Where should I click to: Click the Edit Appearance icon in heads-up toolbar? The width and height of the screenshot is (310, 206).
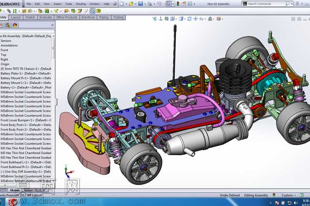(x=210, y=19)
